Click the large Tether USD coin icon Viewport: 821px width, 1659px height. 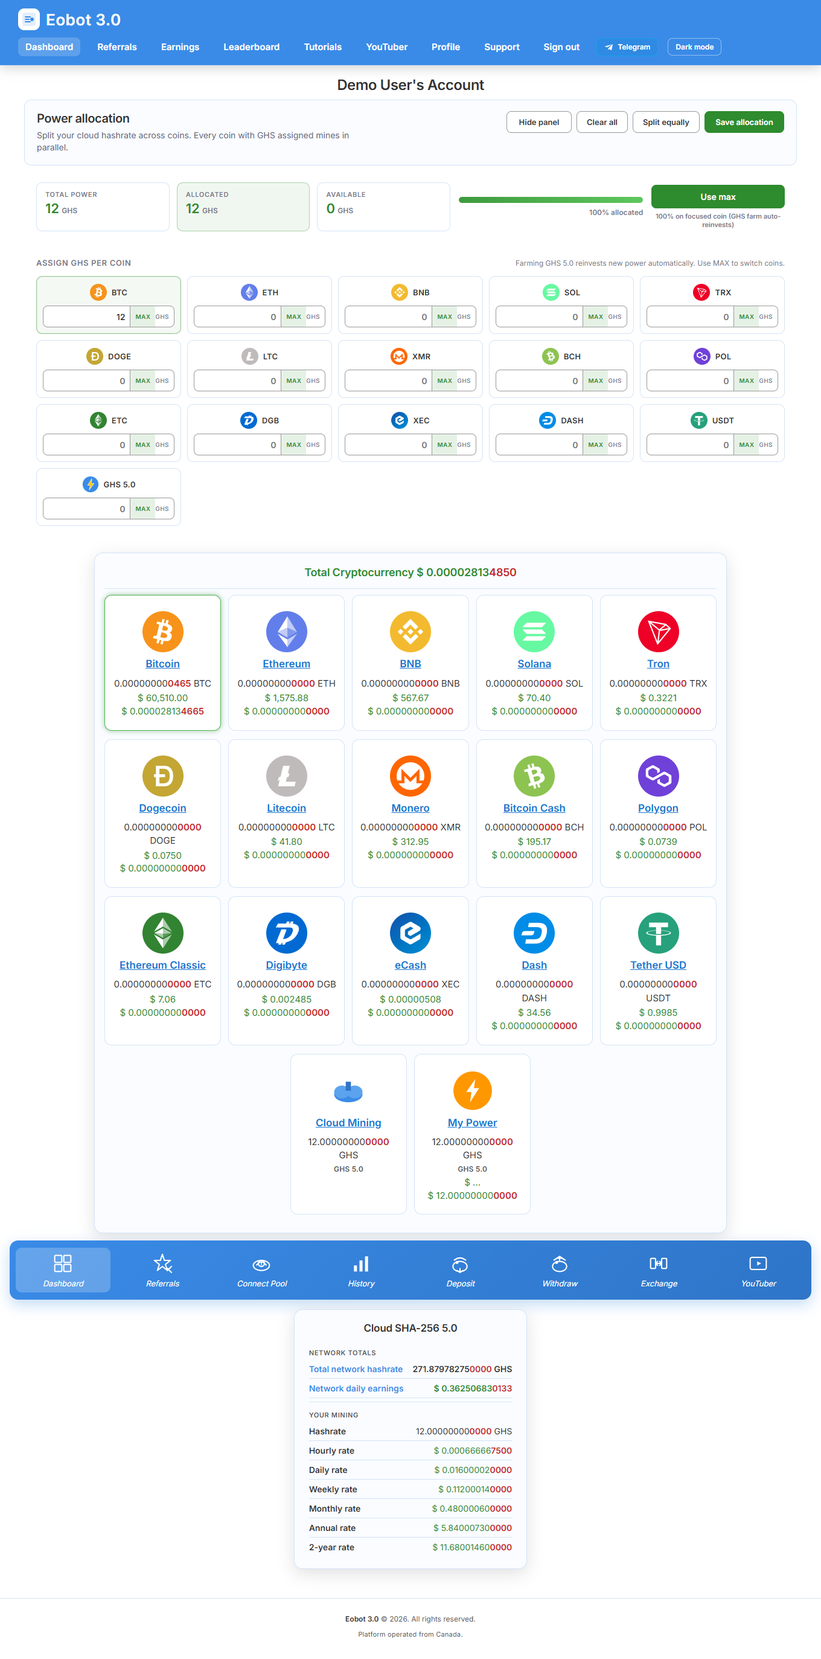658,932
